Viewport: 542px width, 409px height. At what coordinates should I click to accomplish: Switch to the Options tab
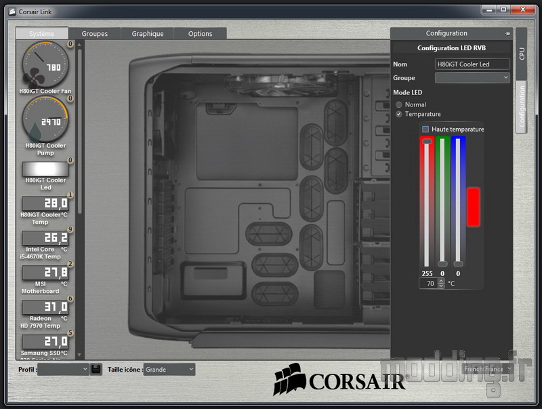click(x=200, y=33)
